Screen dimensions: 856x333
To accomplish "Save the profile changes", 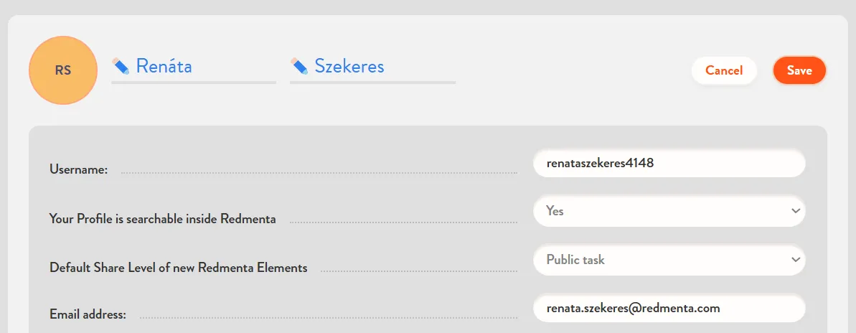I will (x=799, y=70).
